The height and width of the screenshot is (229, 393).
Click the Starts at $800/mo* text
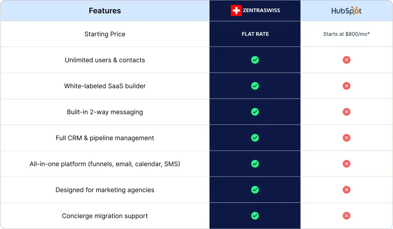(x=346, y=34)
